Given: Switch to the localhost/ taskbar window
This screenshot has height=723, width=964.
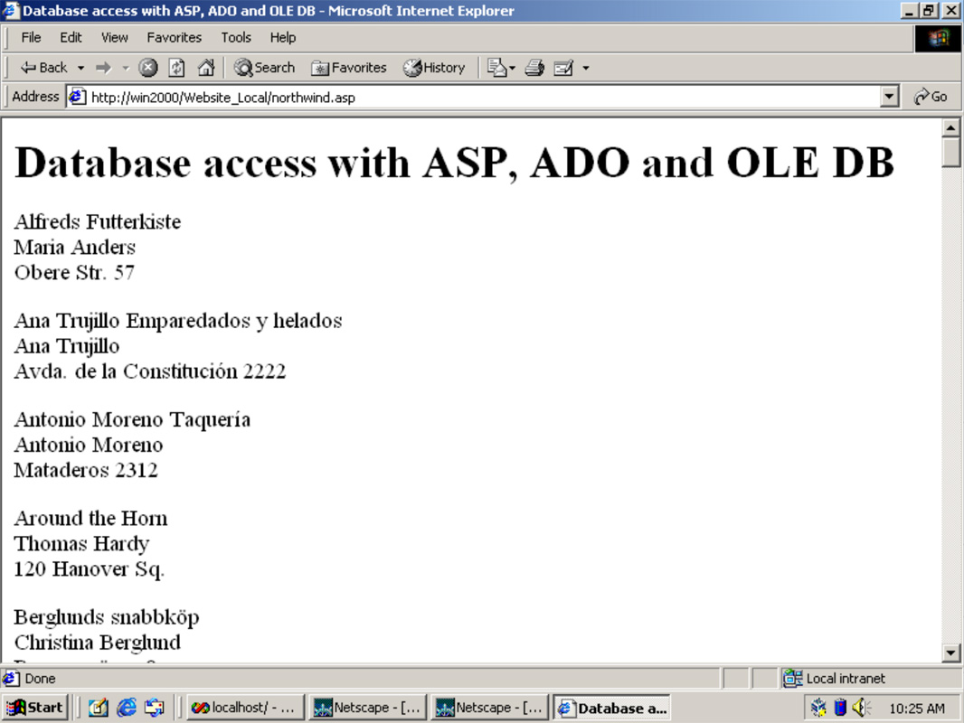Looking at the screenshot, I should point(244,708).
